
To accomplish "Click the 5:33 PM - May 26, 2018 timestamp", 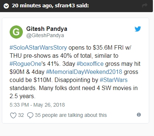I will 37,105.
